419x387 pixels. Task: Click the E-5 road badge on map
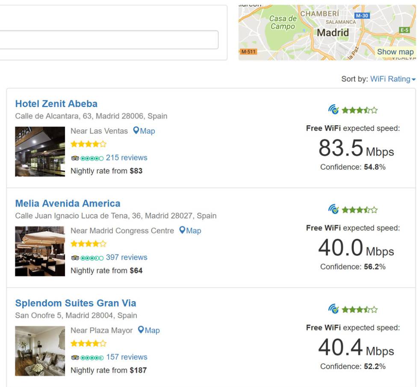click(x=404, y=30)
